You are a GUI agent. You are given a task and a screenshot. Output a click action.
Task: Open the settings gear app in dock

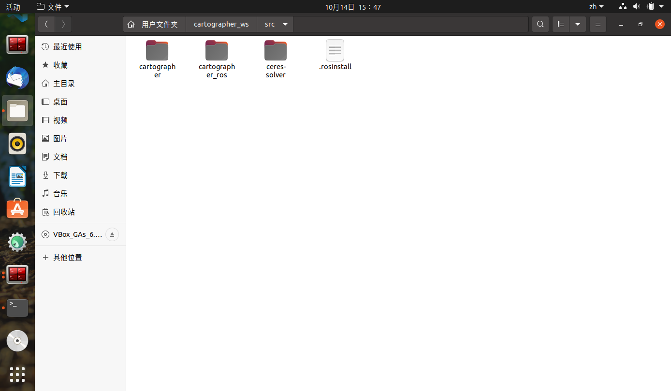click(x=17, y=242)
